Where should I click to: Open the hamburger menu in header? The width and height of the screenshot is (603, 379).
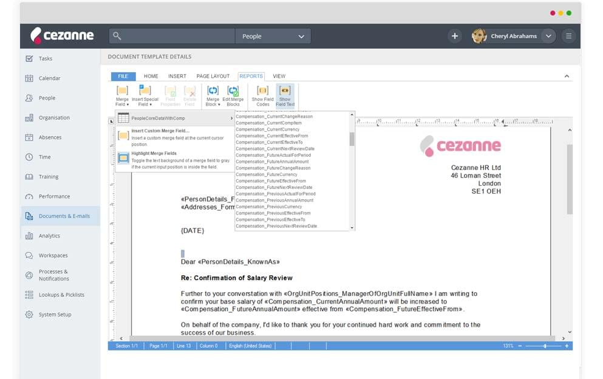tap(568, 36)
